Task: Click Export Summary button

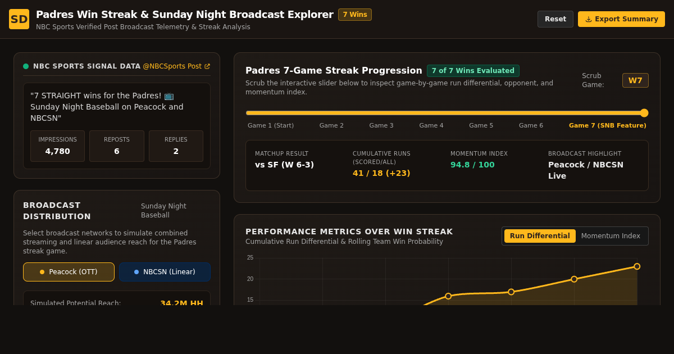Action: click(621, 19)
